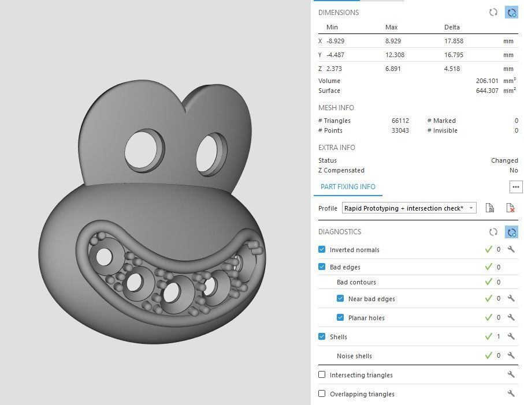Click the Near bad edges green checkmark
This screenshot has height=405, width=524.
[x=489, y=298]
